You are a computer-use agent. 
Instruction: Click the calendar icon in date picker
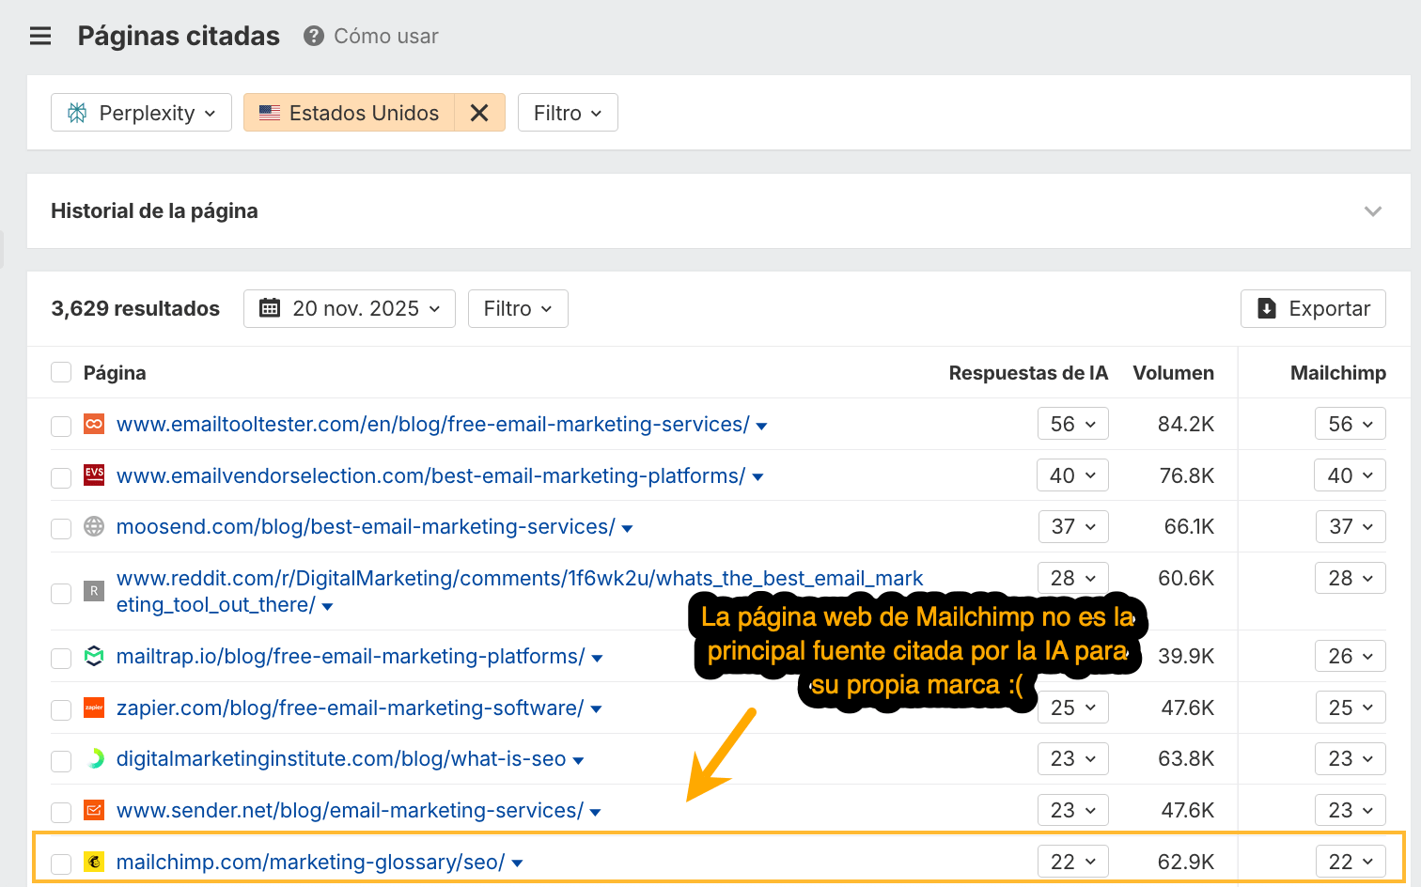pyautogui.click(x=270, y=308)
